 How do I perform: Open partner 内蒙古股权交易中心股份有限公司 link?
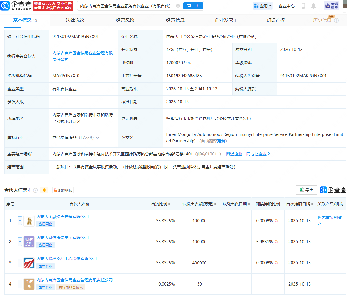[x=66, y=259]
